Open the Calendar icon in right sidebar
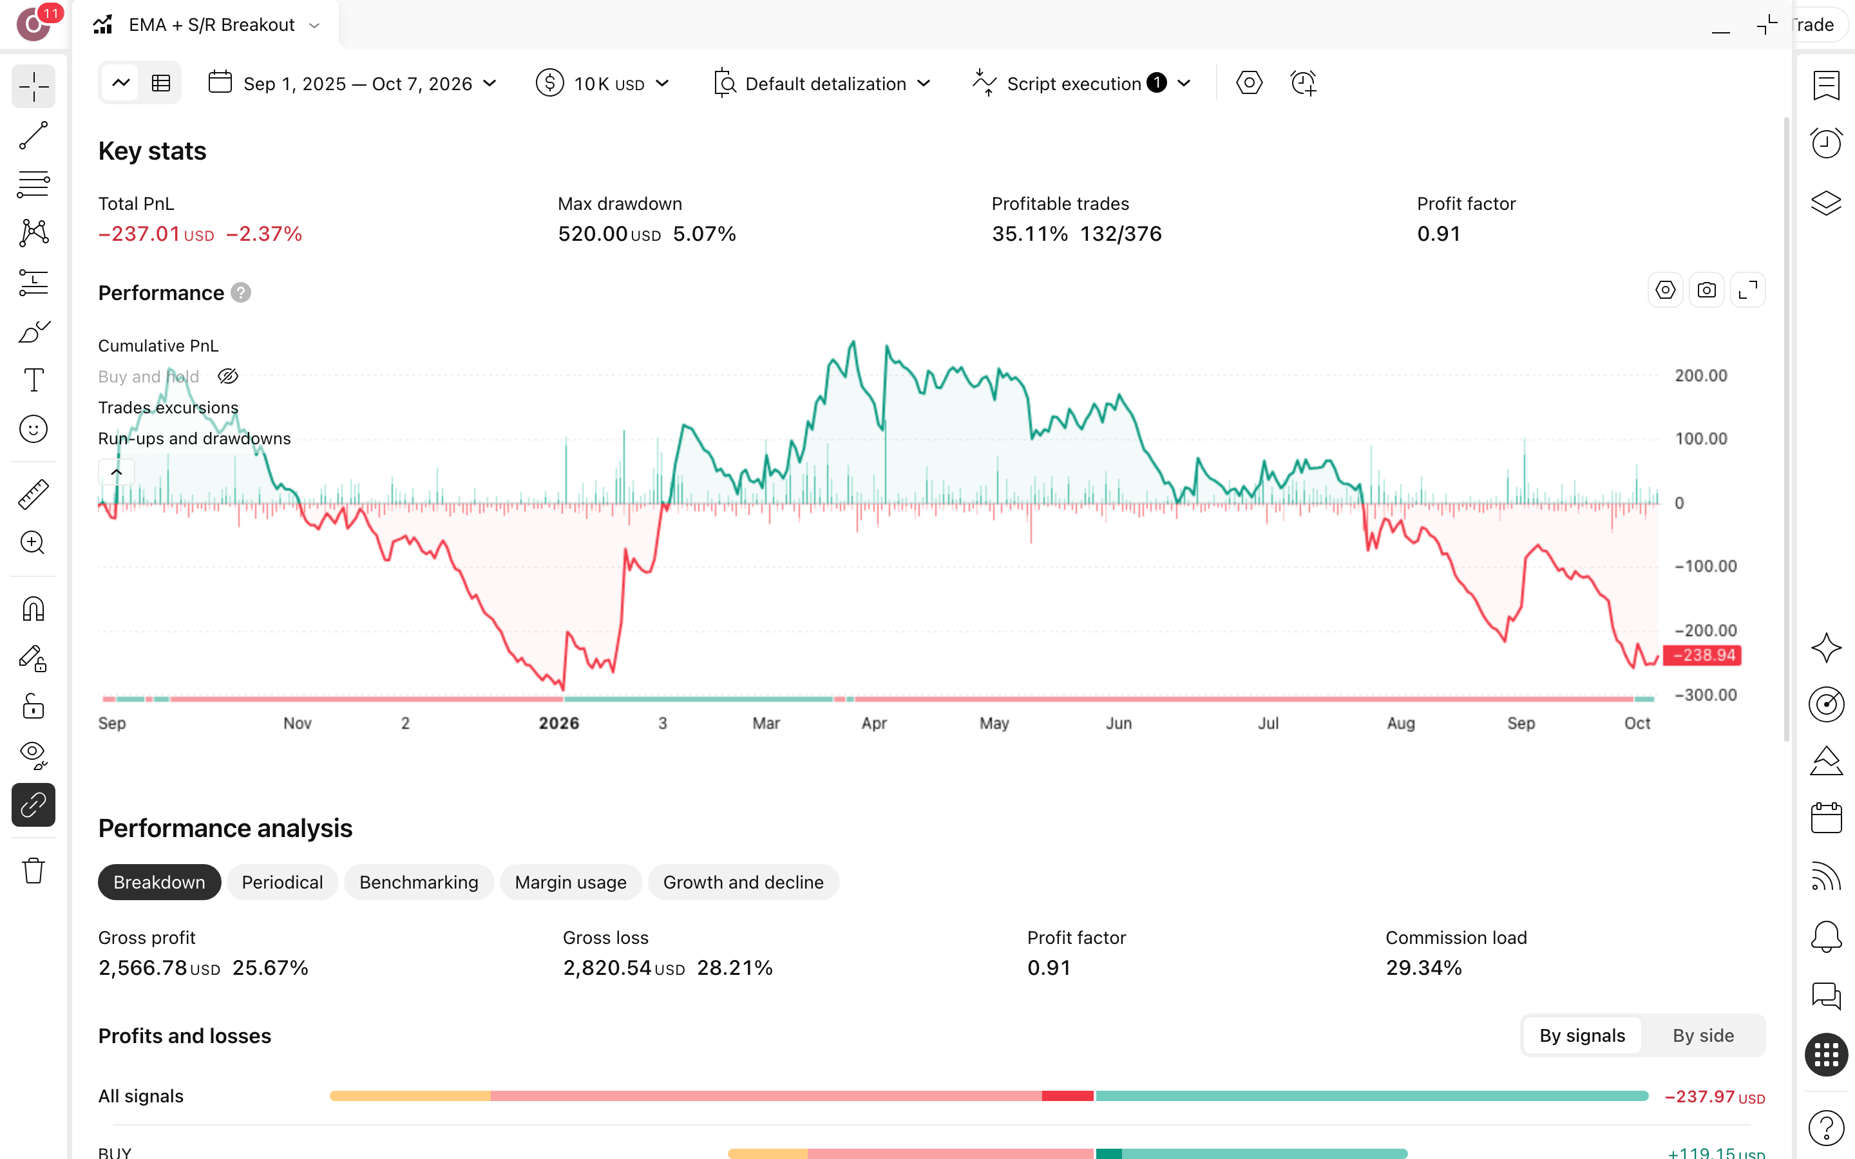Image resolution: width=1855 pixels, height=1159 pixels. click(1826, 818)
